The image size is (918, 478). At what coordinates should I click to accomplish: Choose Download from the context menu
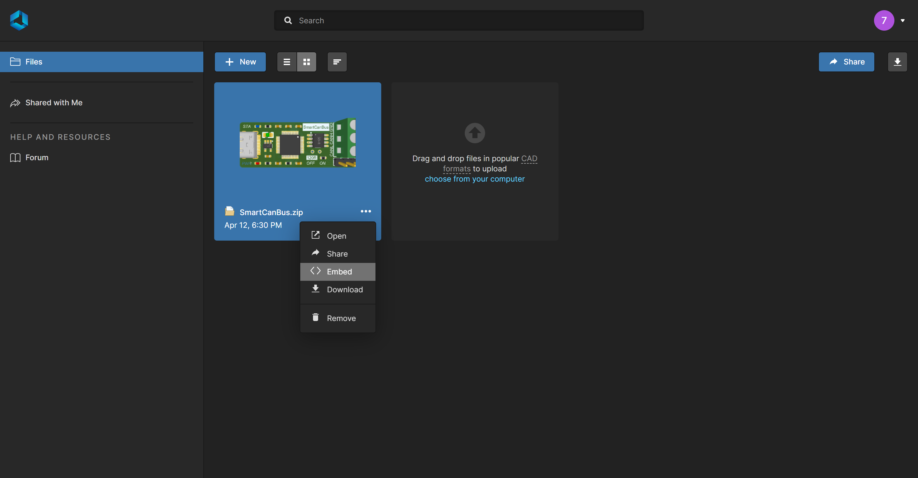click(338, 289)
